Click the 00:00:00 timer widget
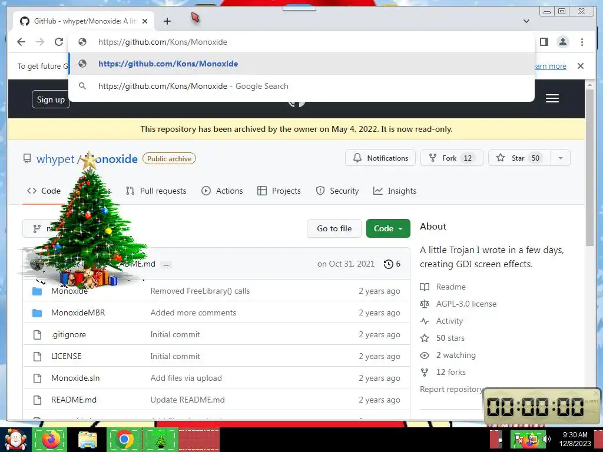Viewport: 603px width, 452px height. pos(542,406)
